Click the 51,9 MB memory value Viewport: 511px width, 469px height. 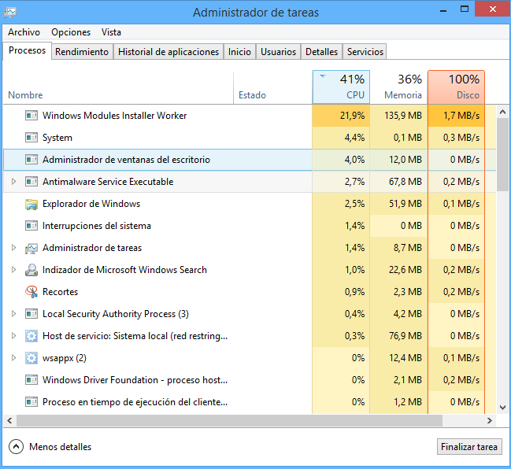pyautogui.click(x=405, y=204)
